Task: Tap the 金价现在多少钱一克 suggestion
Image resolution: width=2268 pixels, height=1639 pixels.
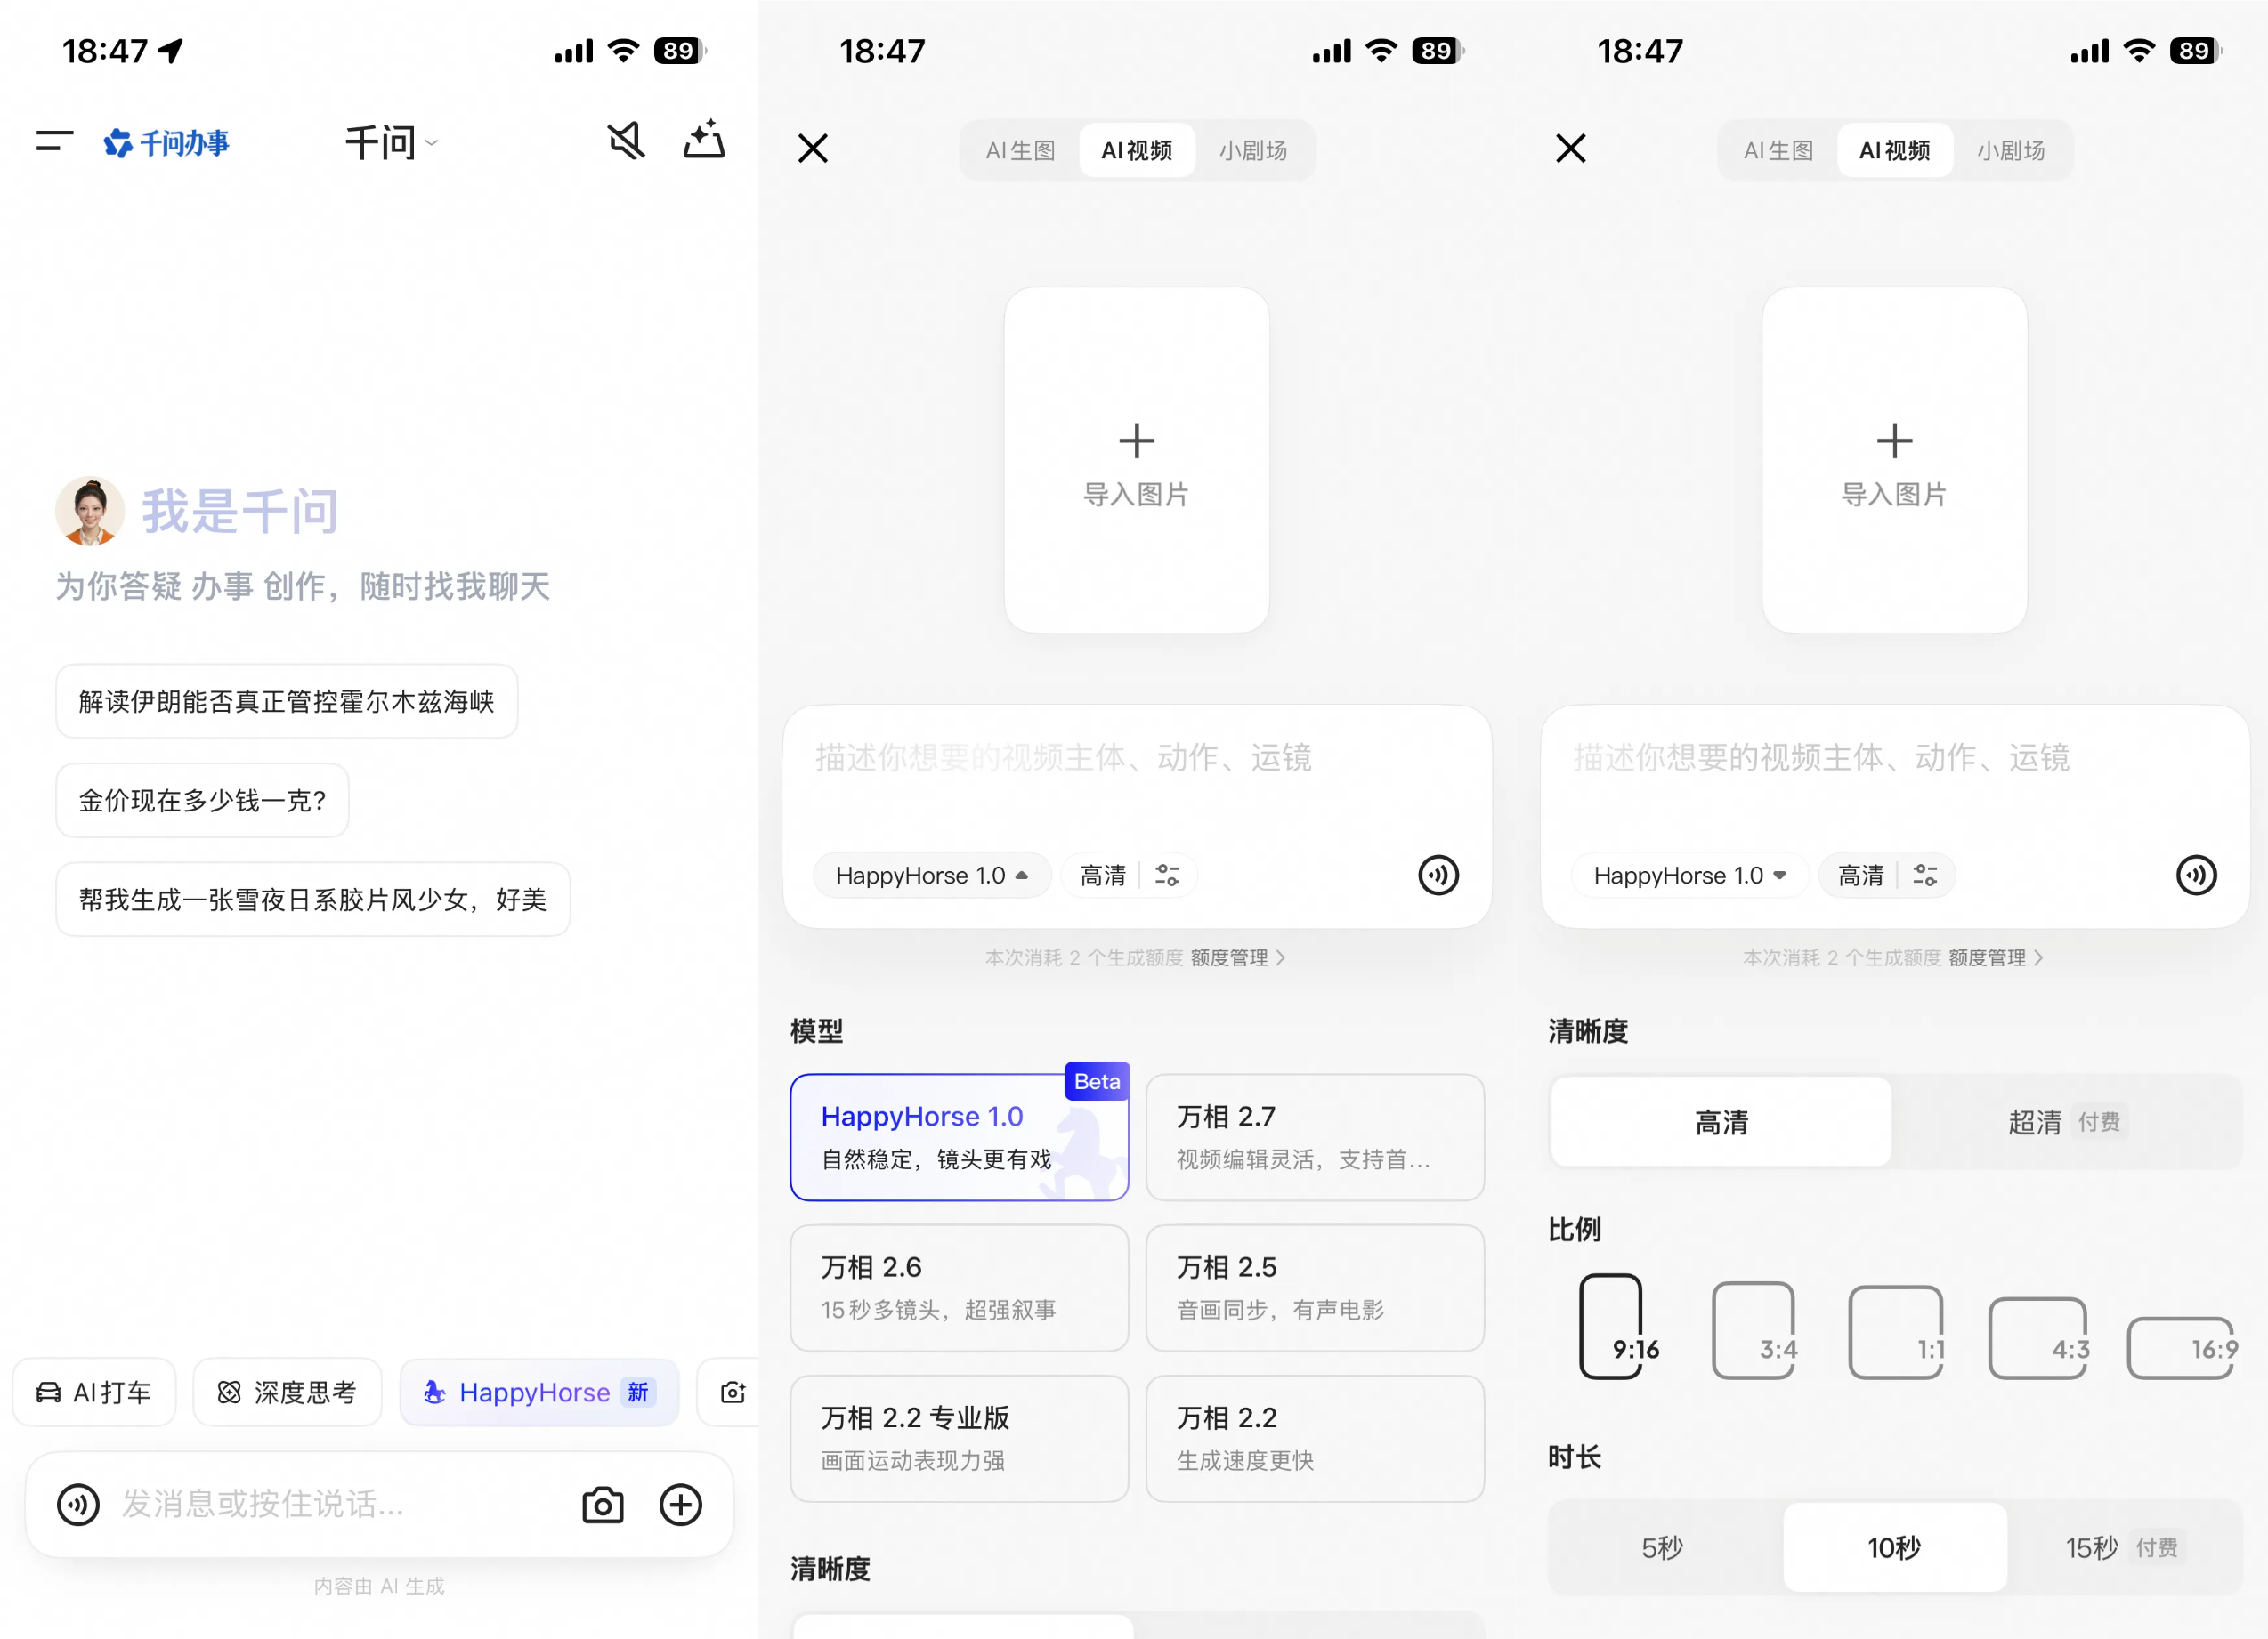Action: [202, 800]
